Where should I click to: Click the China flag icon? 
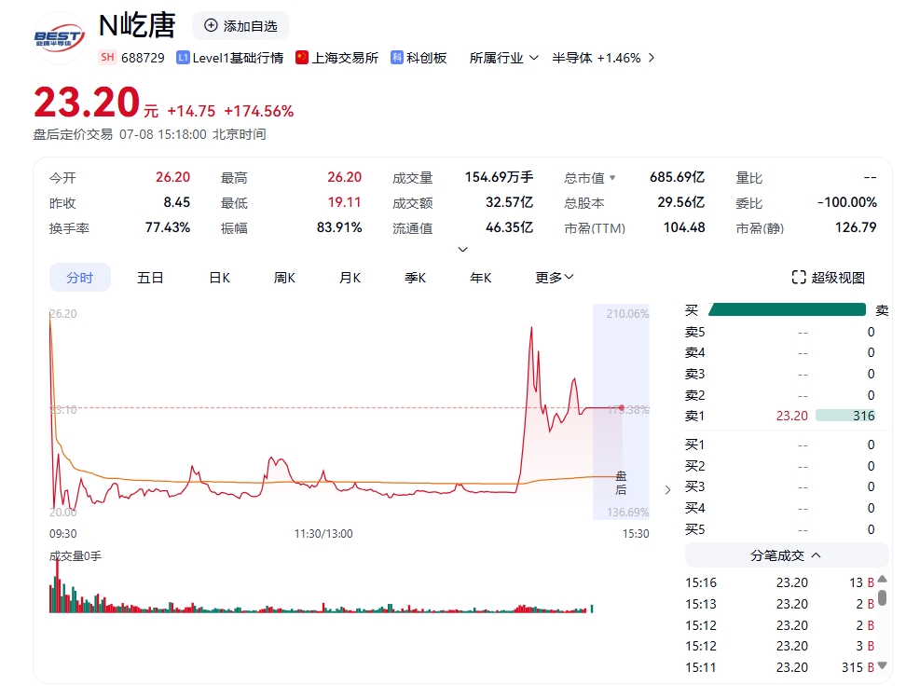(301, 58)
